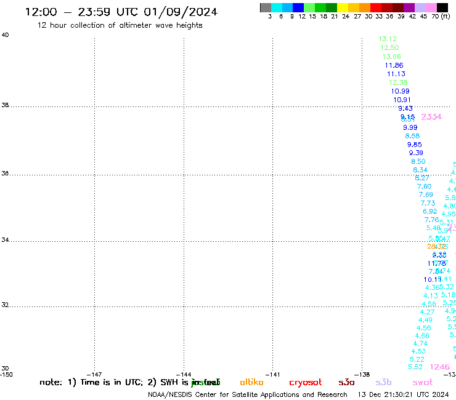Viewport: 456px width, 400px height.
Task: Select the 8.58 reading
Action: tap(412, 136)
